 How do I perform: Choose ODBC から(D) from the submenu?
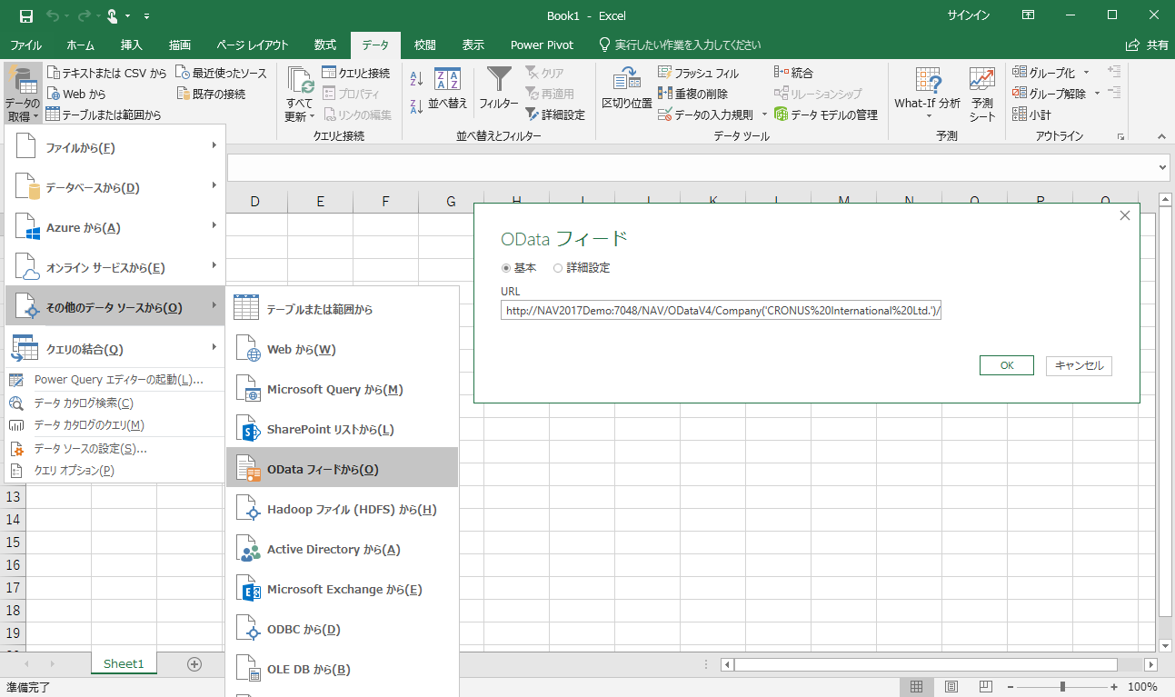point(343,630)
